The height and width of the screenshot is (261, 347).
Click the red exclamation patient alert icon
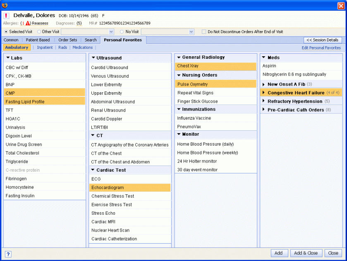(6, 16)
